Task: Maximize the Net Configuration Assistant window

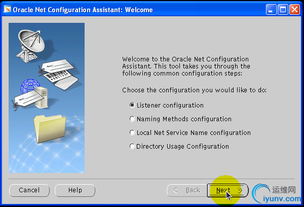Action: point(283,9)
